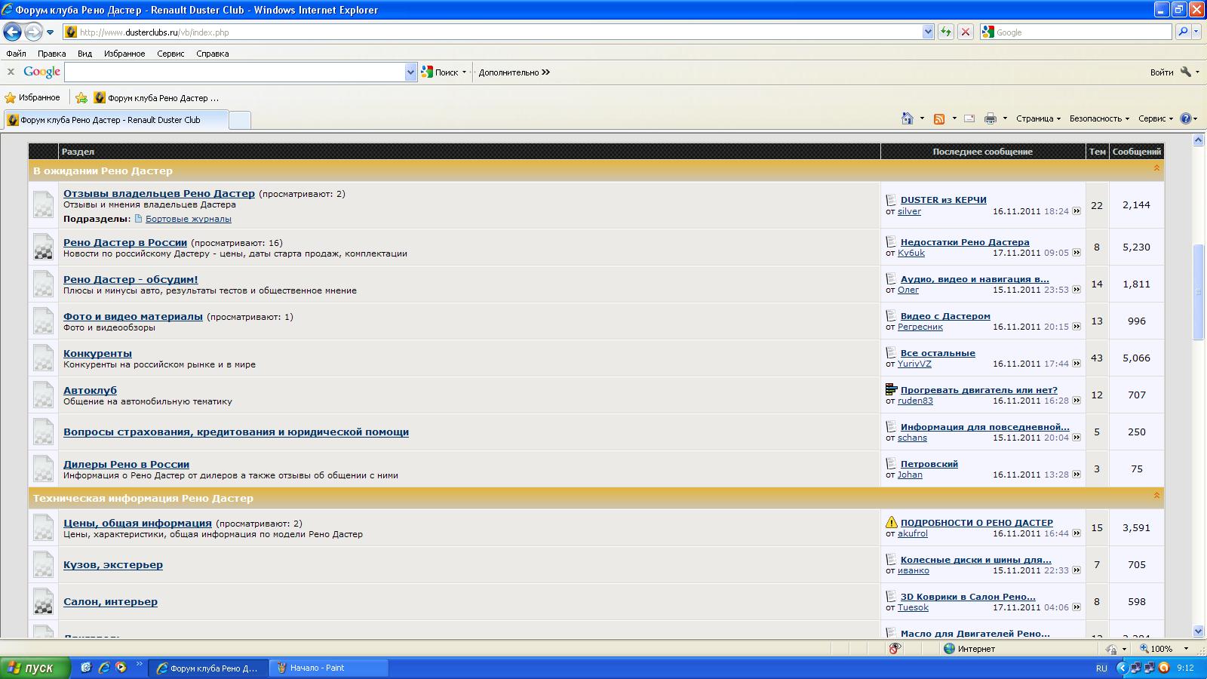The image size is (1207, 679).
Task: Click the blocked pop-up status bar icon
Action: coord(895,649)
